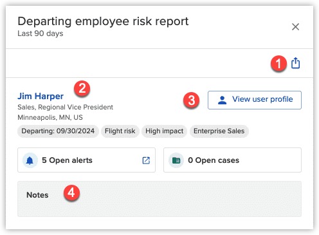This screenshot has height=235, width=319.
Task: Click into the Notes field
Action: 159,199
